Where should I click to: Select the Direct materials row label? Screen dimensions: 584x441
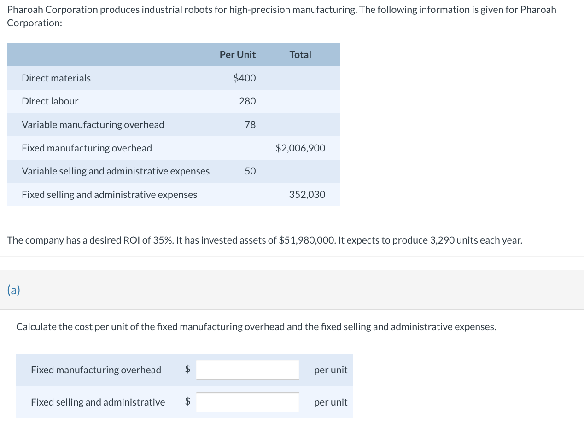tap(56, 78)
